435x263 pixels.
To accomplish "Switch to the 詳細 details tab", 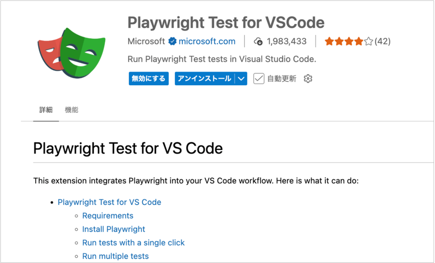I will point(46,110).
